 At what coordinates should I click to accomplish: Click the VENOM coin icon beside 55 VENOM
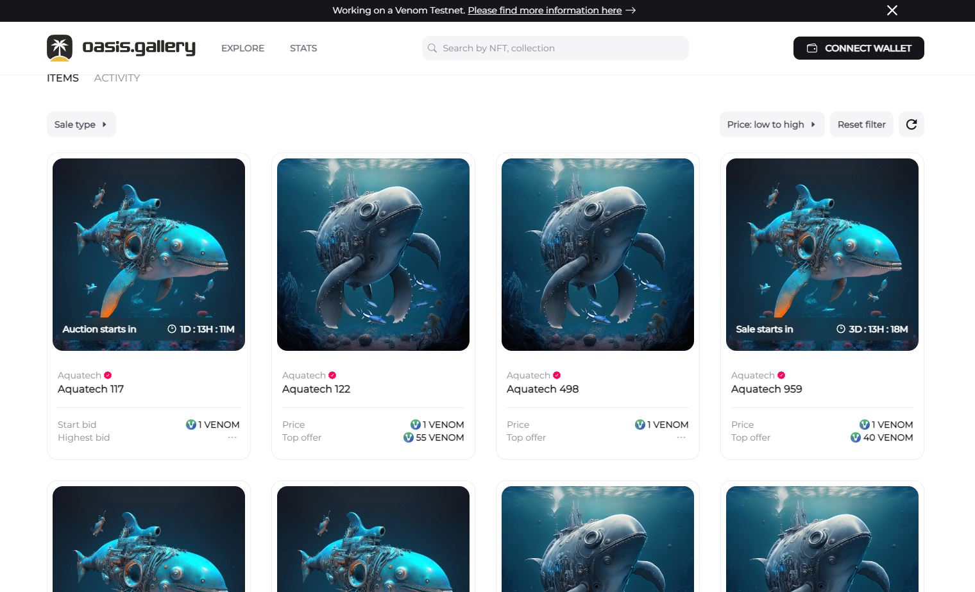point(409,437)
